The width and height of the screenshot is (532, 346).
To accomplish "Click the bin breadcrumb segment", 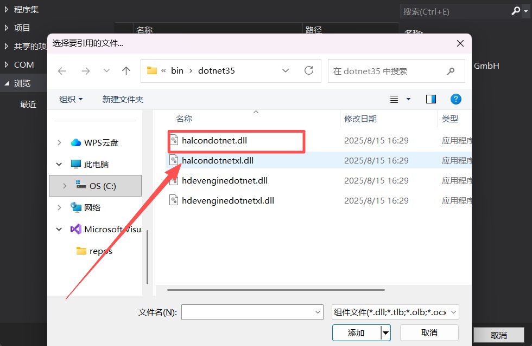I will coord(177,71).
